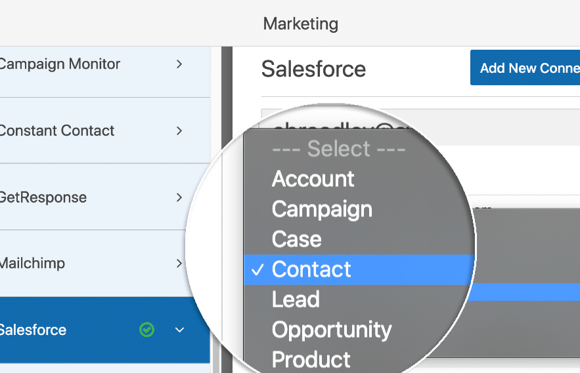Viewport: 580px width, 373px height.
Task: Expand the Campaign Monitor chevron arrow
Action: pyautogui.click(x=179, y=64)
